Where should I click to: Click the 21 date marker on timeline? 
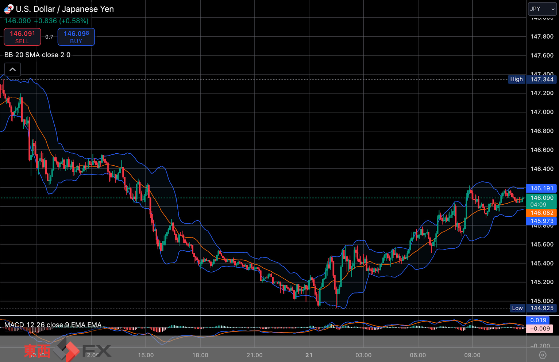pos(309,355)
